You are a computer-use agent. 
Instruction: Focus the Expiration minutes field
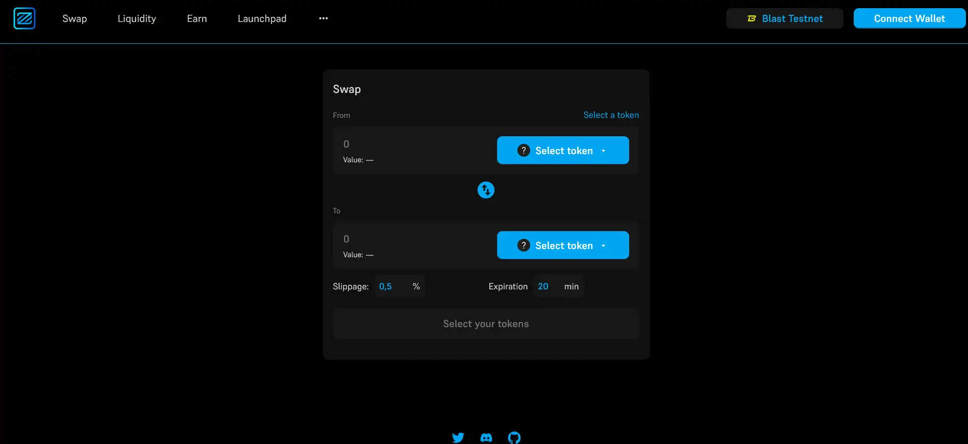[544, 286]
